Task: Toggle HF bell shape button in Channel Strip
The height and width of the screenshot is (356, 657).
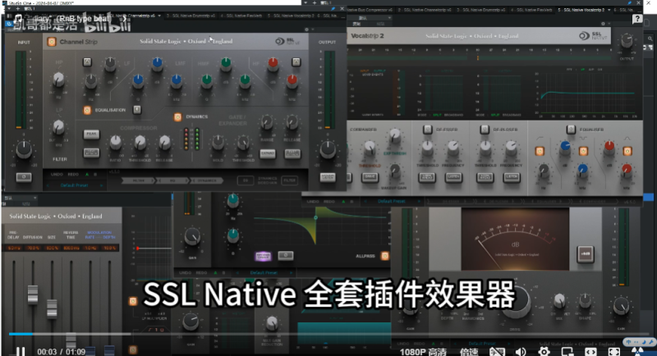Action: tap(296, 62)
